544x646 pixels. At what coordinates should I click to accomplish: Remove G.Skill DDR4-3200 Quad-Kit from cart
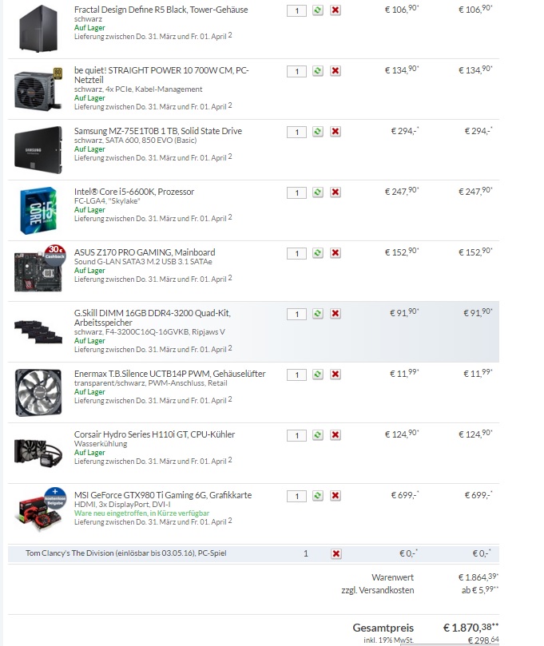[x=336, y=314]
